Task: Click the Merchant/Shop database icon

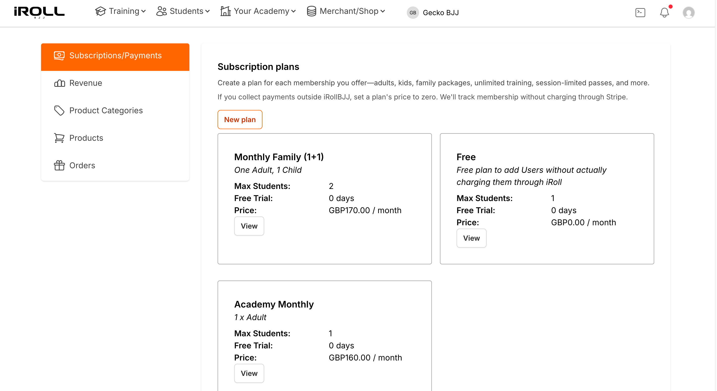Action: click(311, 11)
